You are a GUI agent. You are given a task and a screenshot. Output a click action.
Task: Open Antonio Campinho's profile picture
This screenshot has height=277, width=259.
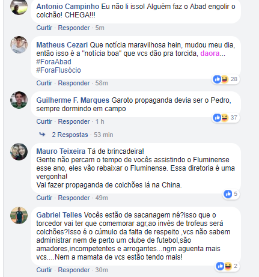(x=19, y=7)
